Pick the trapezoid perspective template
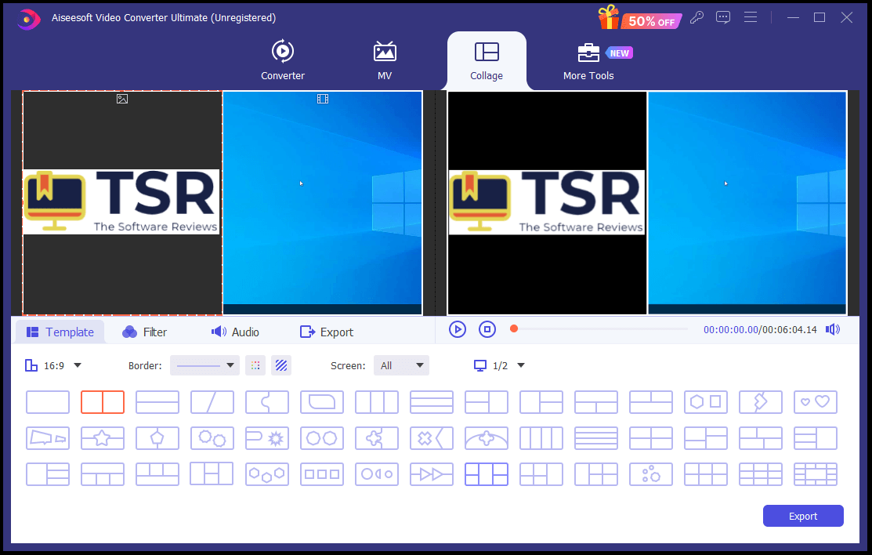Screen dimensions: 872x555 [x=48, y=438]
